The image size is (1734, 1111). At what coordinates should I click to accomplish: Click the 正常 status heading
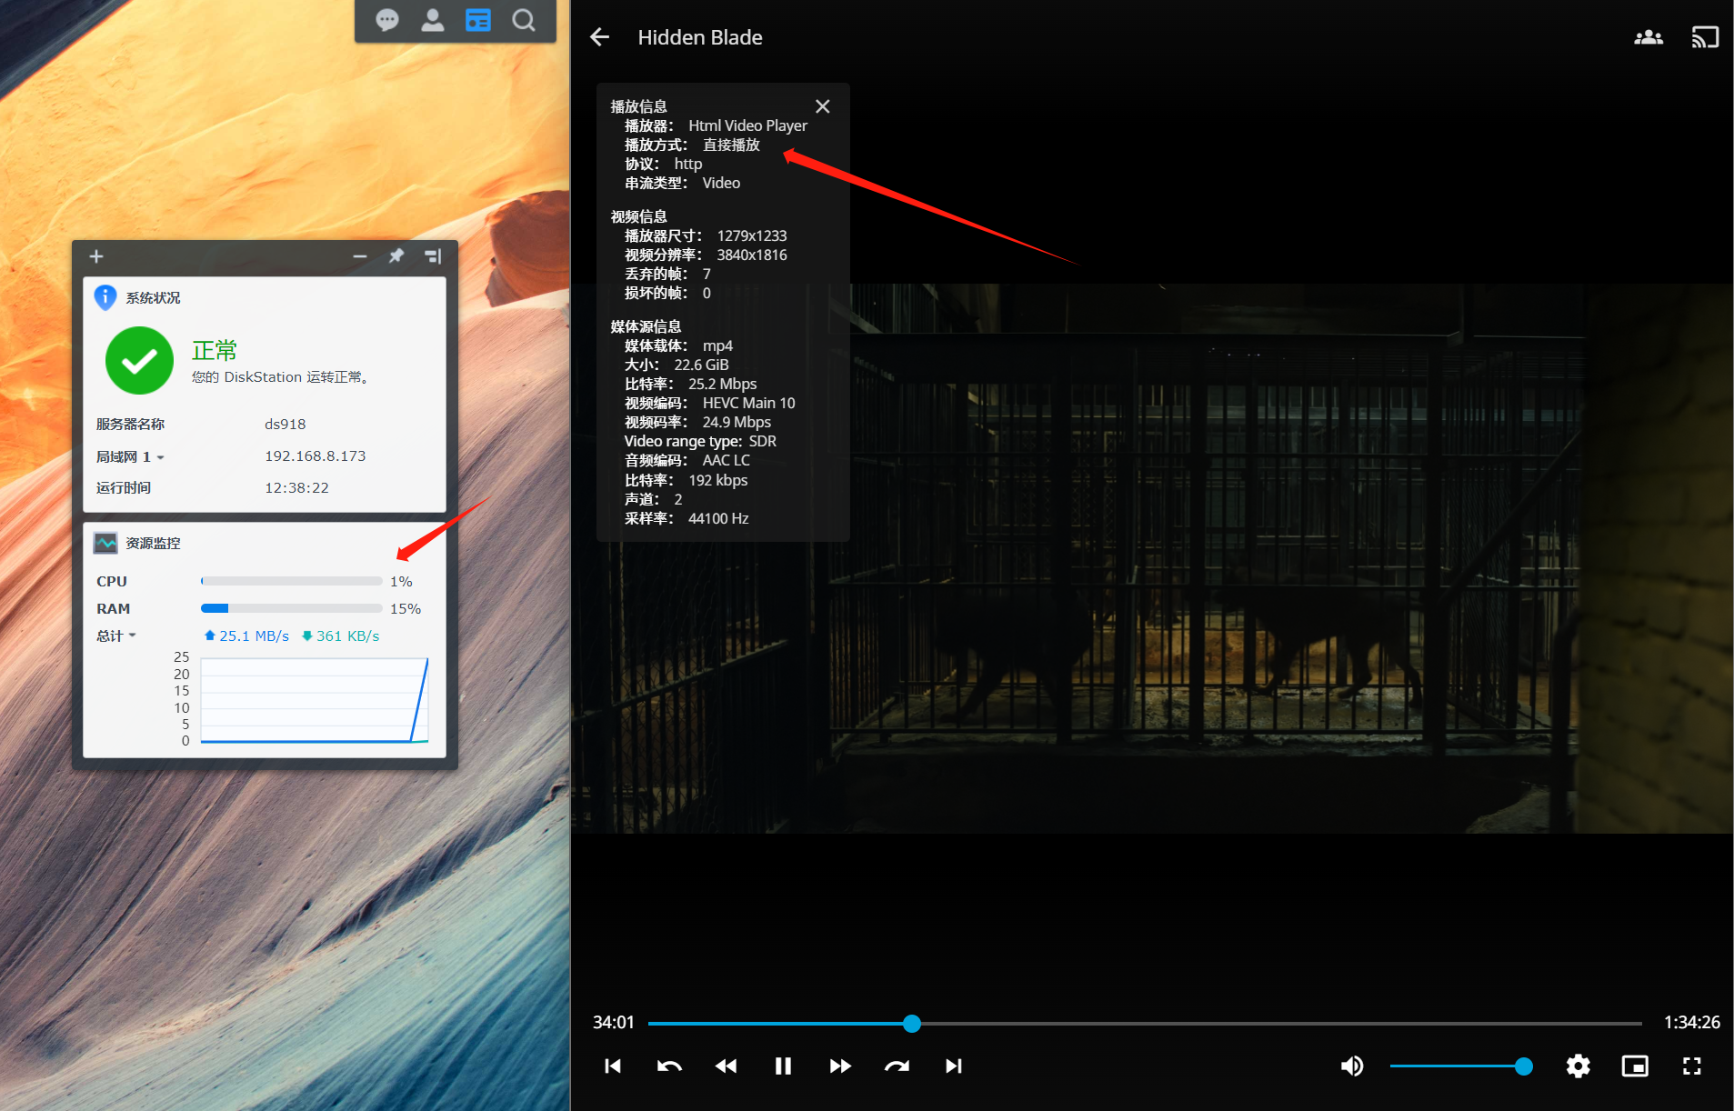tap(215, 350)
